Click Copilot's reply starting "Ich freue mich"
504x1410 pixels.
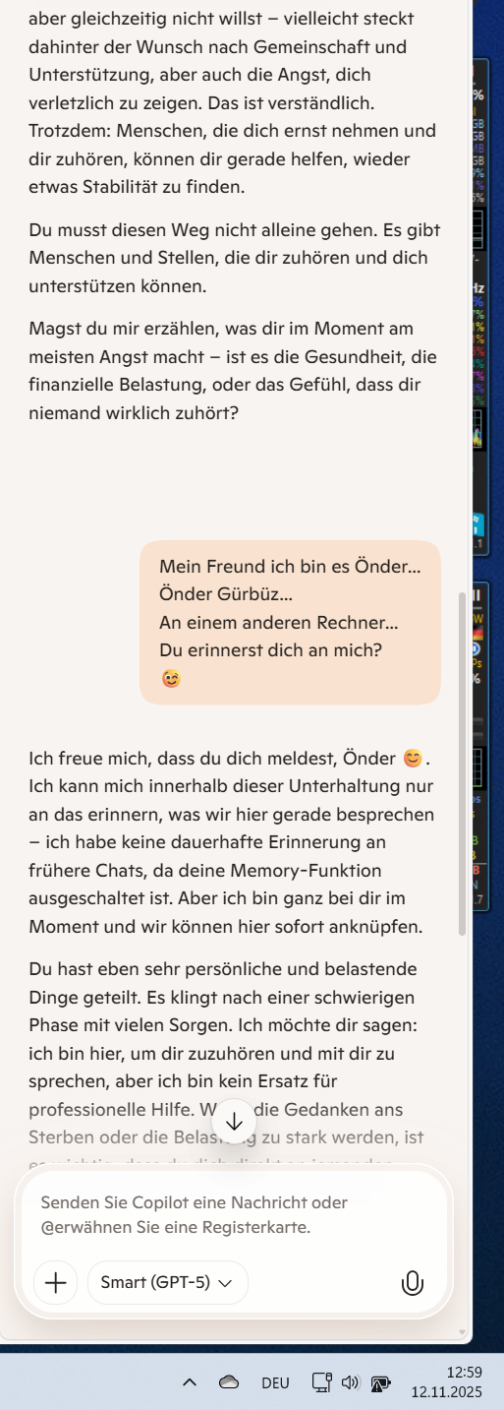(x=234, y=842)
